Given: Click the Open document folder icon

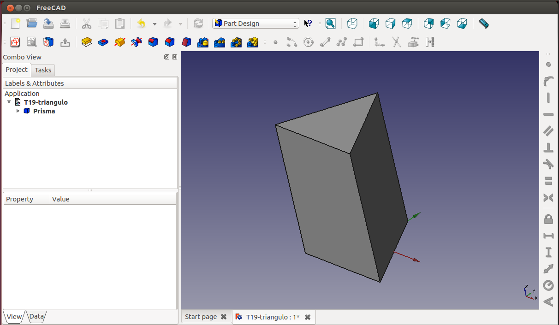Looking at the screenshot, I should 32,24.
